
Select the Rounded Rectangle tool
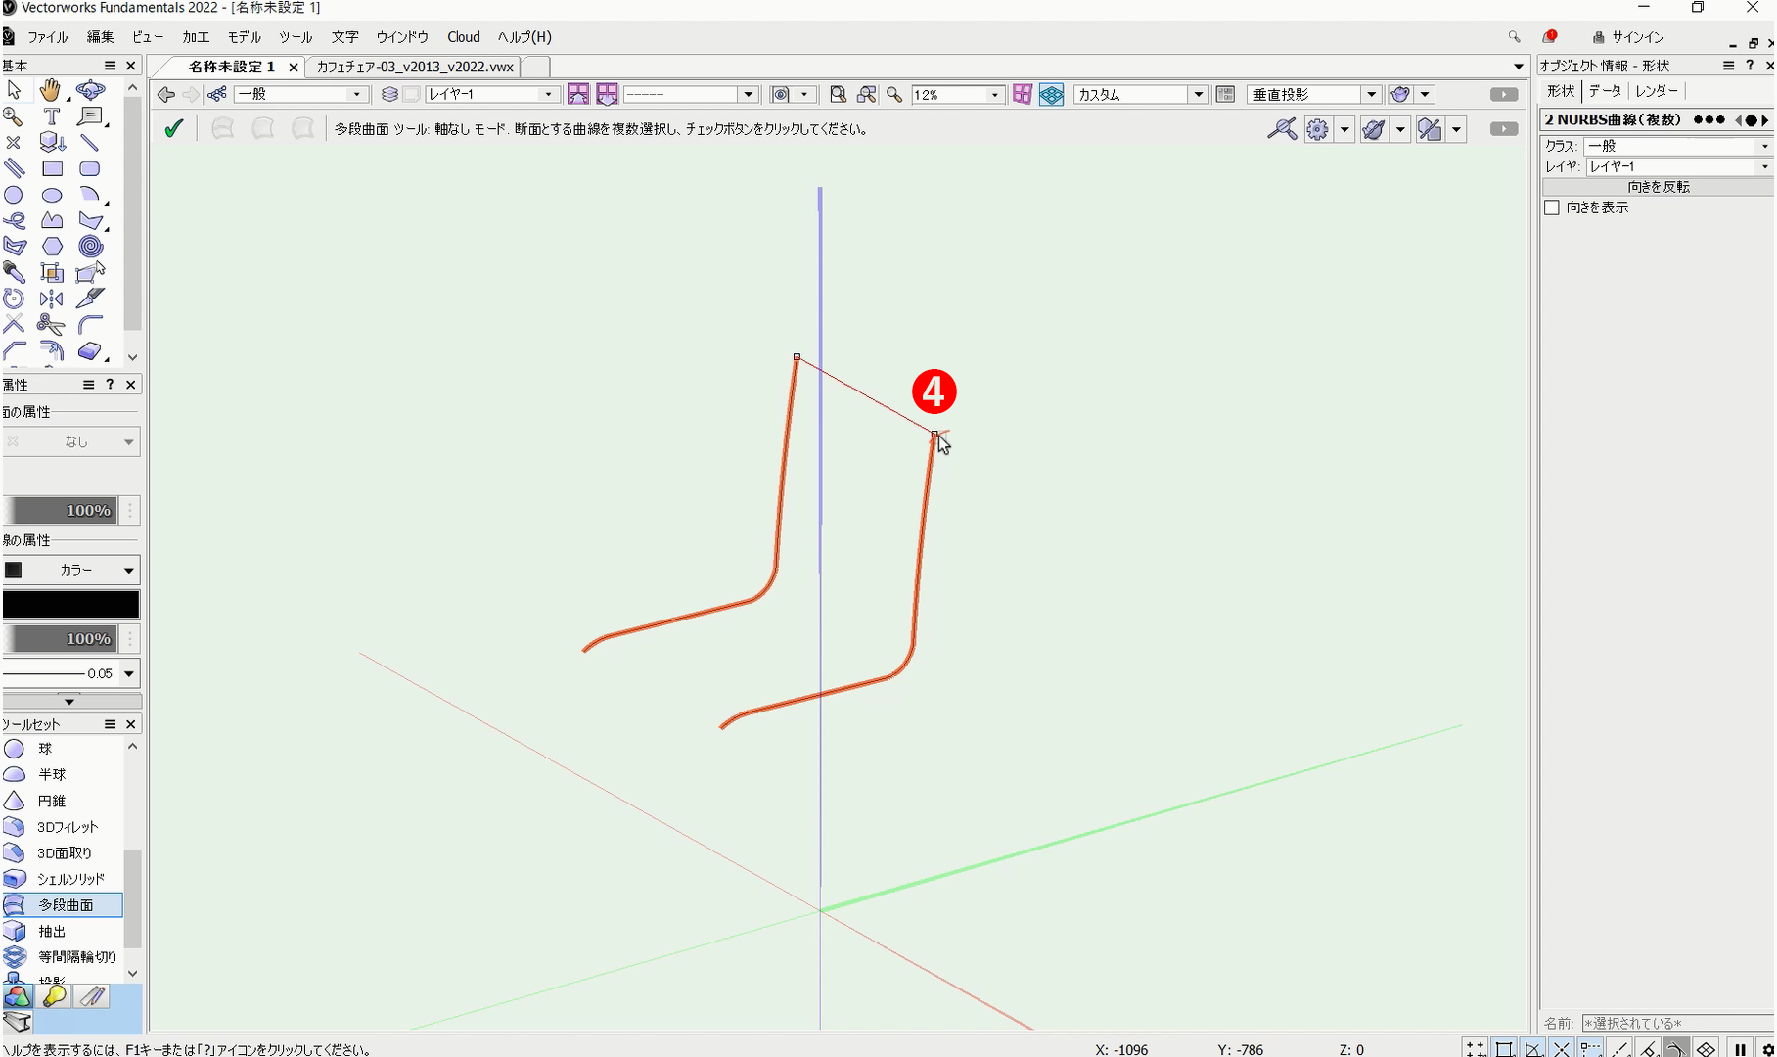[90, 168]
